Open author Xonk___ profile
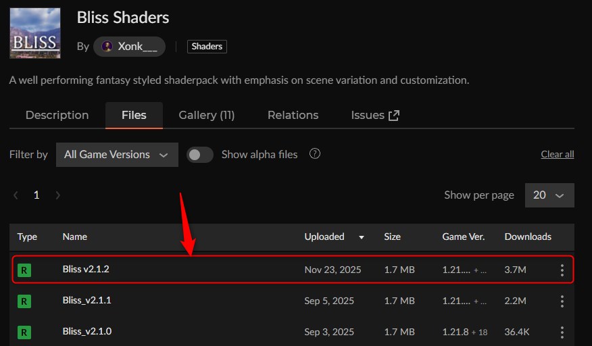The height and width of the screenshot is (346, 592). click(x=130, y=47)
